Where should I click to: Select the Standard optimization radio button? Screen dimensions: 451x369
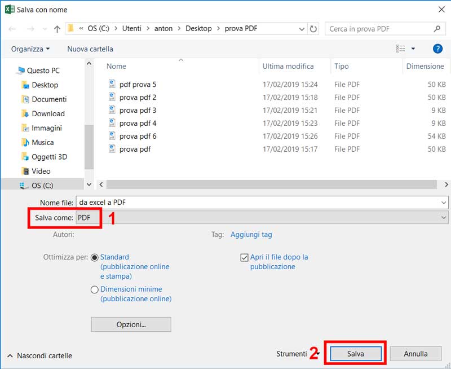94,258
